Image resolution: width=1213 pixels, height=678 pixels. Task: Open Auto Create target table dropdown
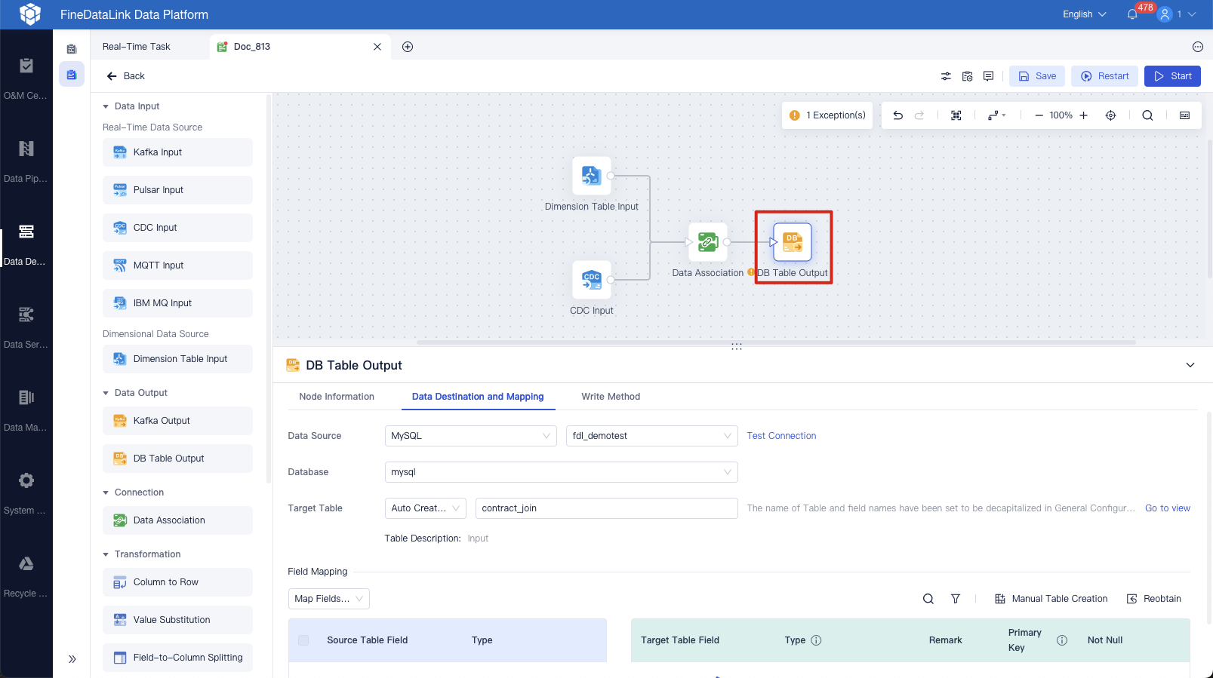(426, 508)
